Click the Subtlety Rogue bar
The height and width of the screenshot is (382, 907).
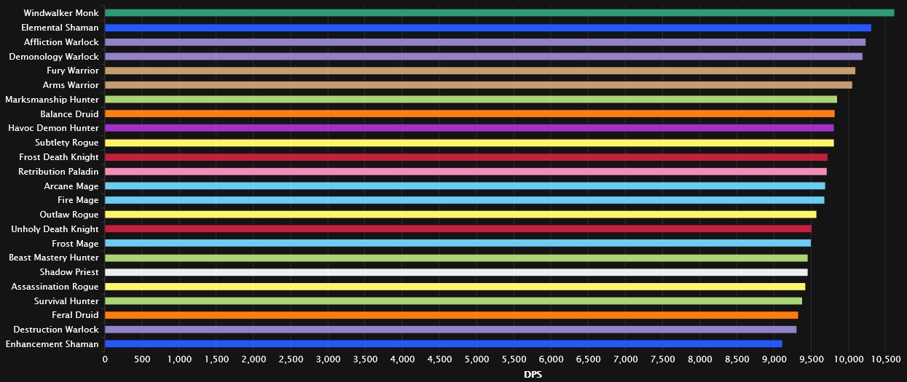coord(469,143)
